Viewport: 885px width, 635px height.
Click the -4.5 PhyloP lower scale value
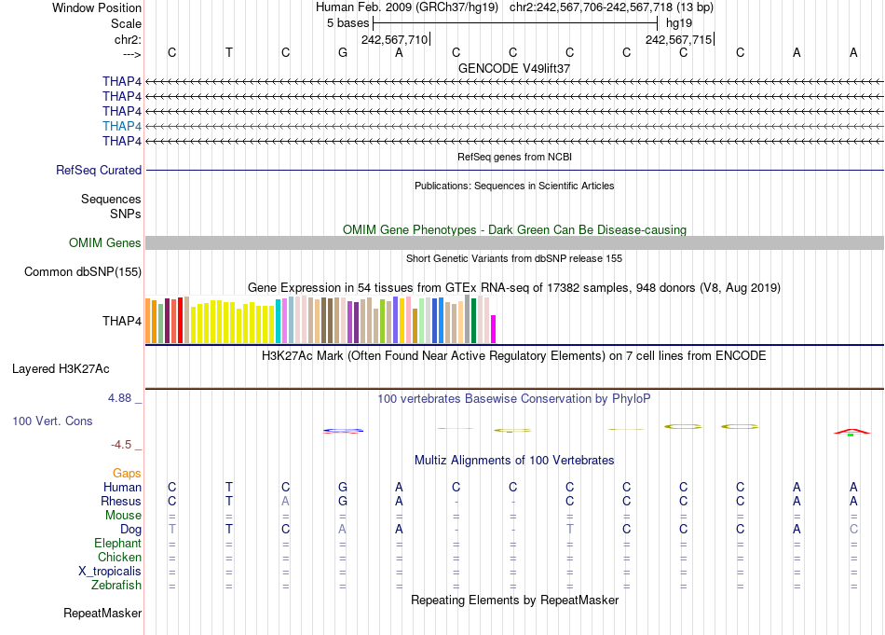tap(121, 445)
